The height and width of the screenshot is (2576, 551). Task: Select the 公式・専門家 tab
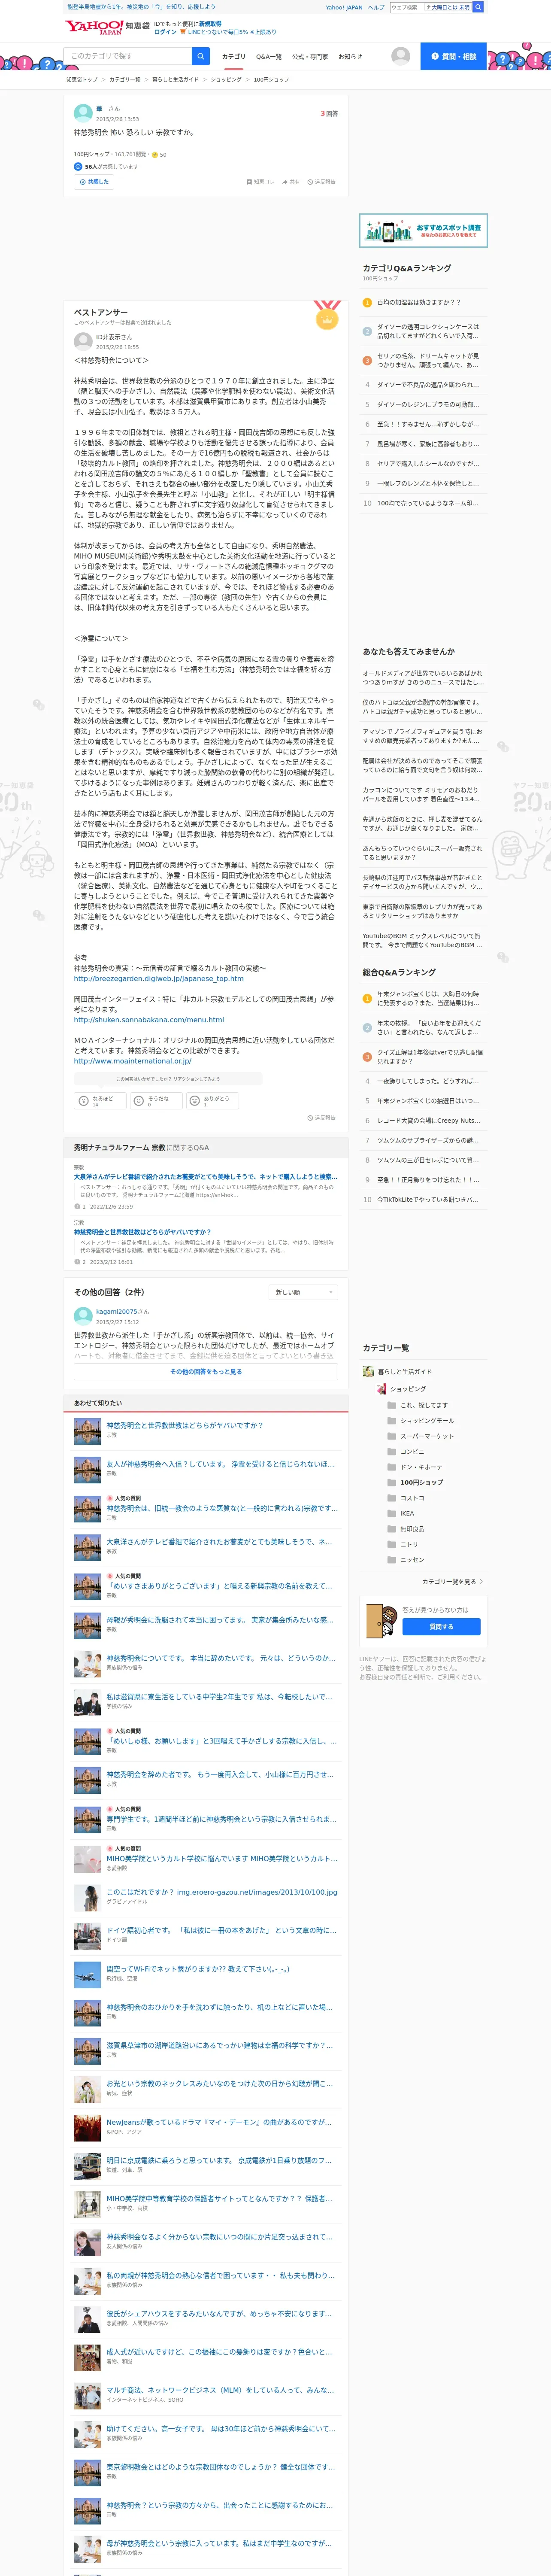[310, 57]
